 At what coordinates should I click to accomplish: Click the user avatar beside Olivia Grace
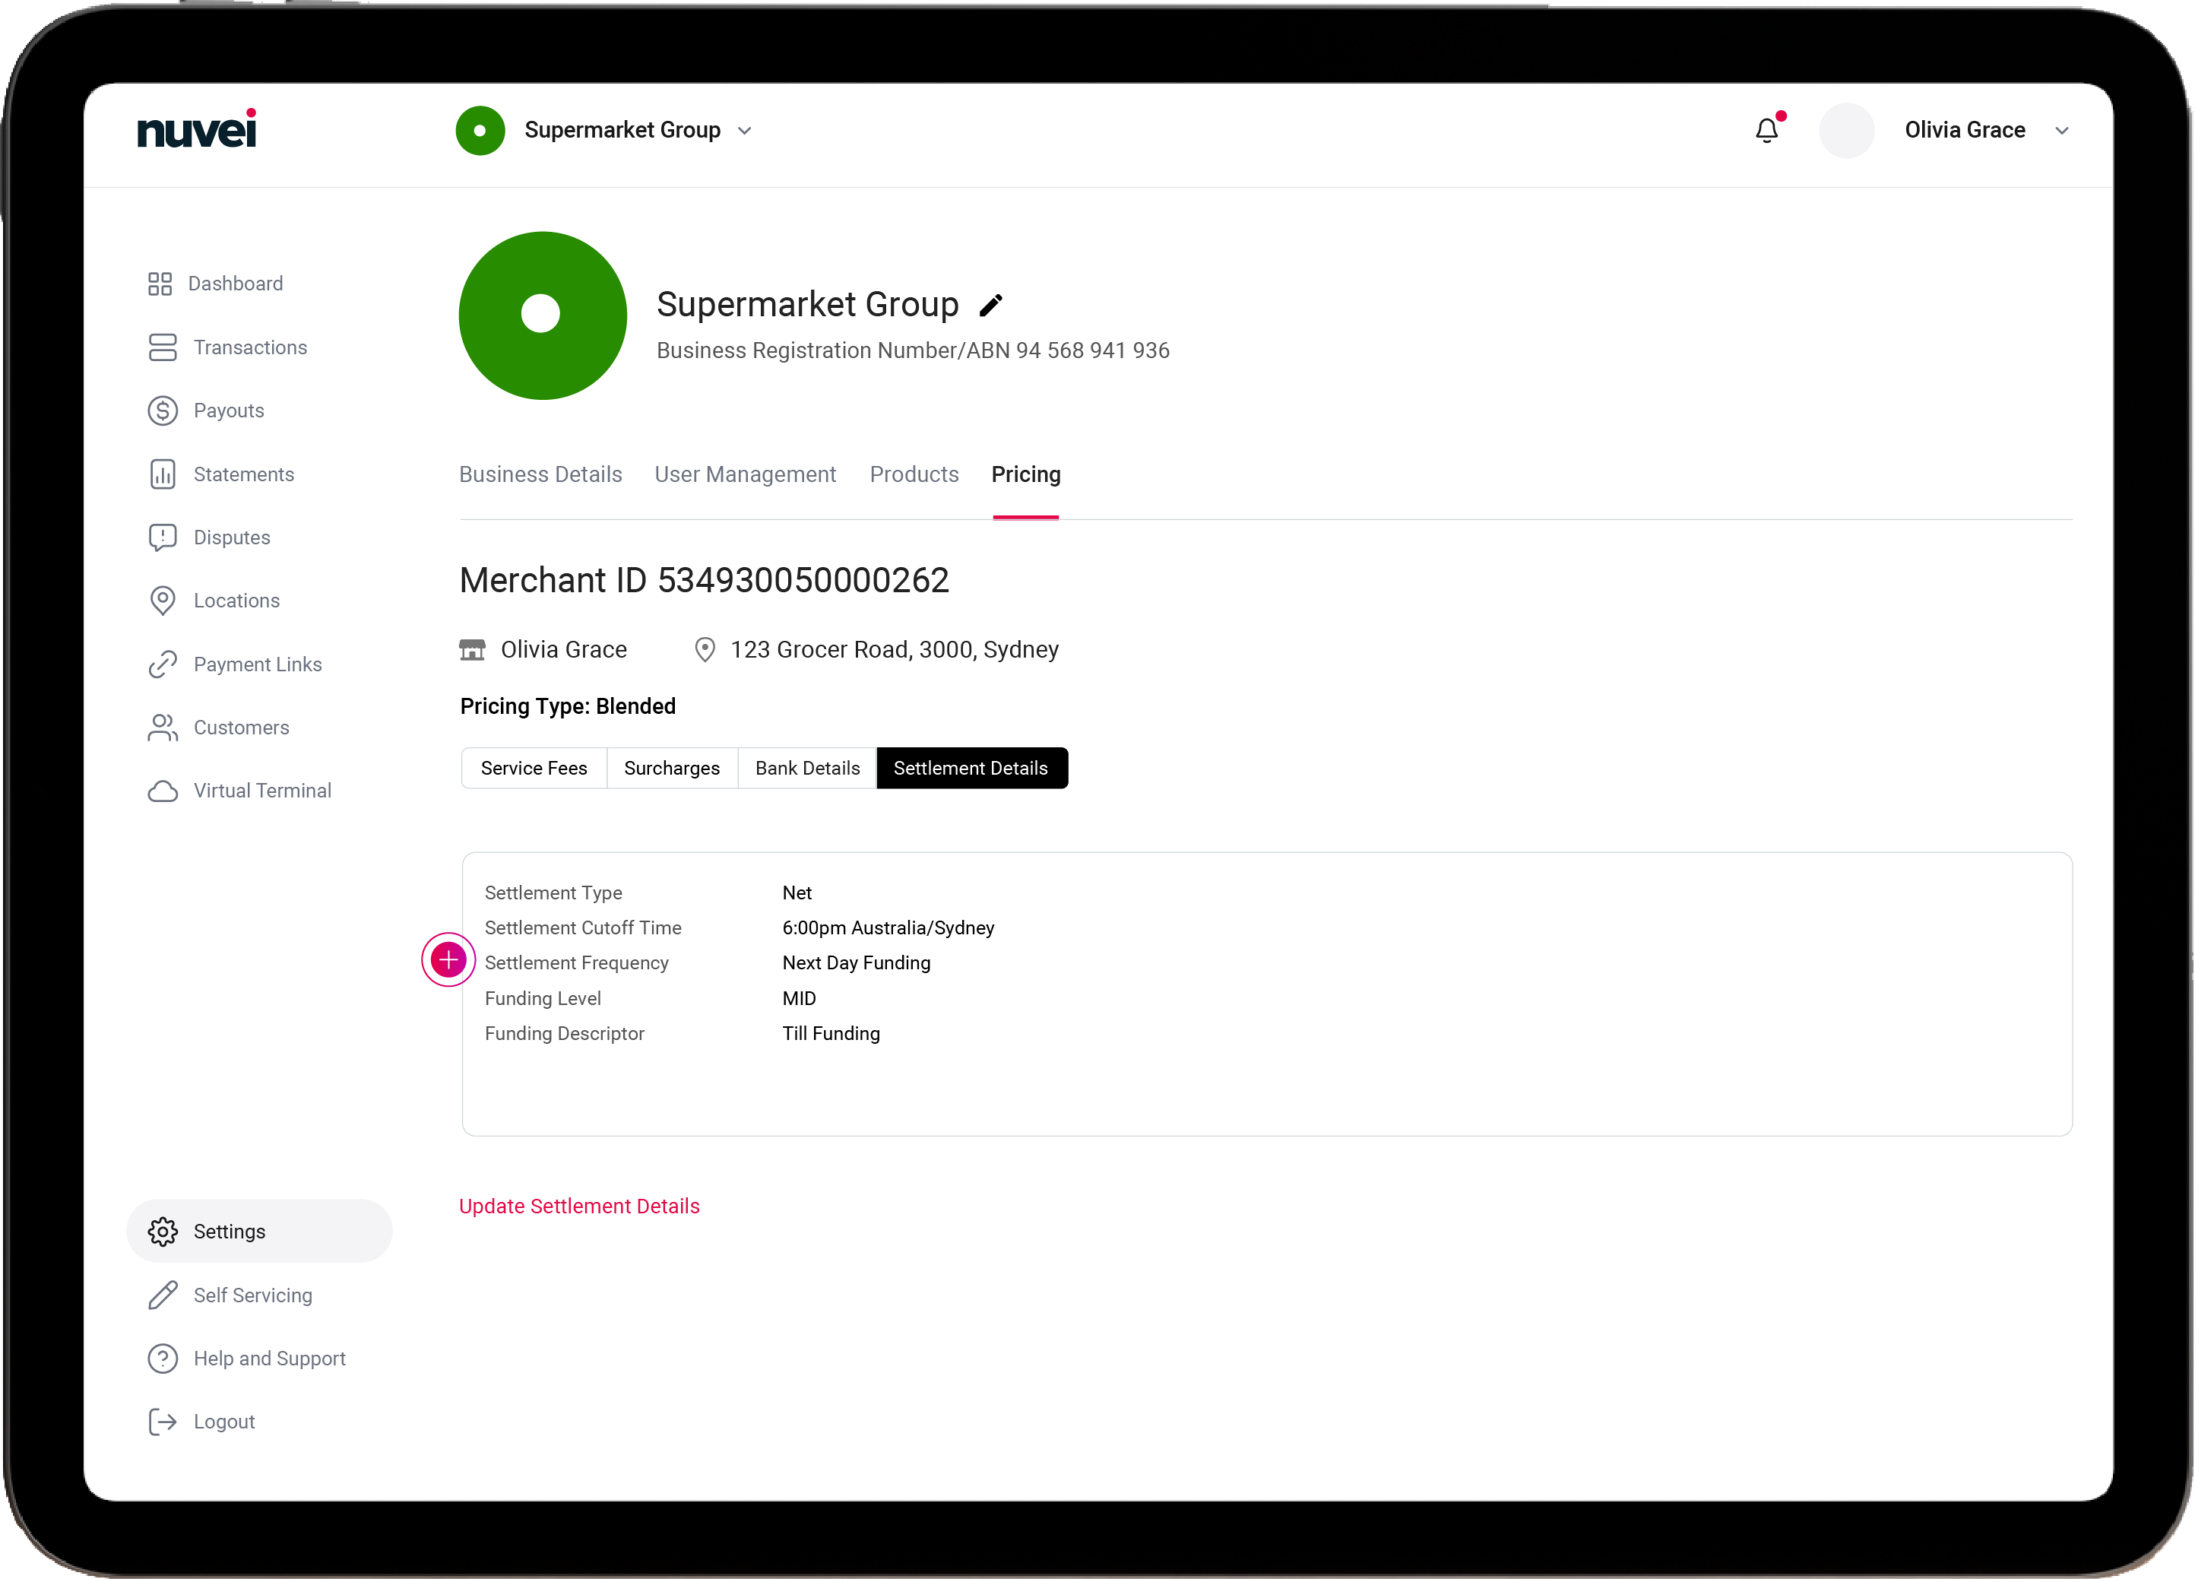coord(1847,130)
